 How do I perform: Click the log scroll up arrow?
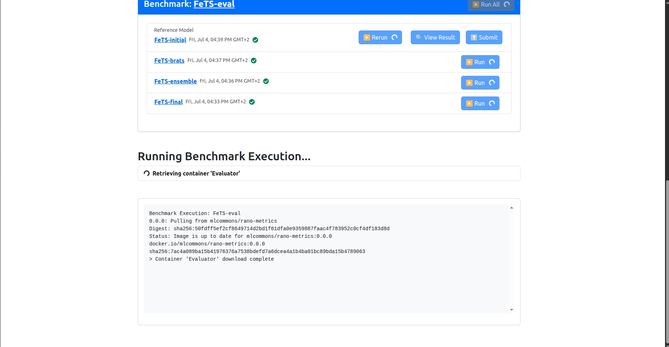click(x=511, y=208)
